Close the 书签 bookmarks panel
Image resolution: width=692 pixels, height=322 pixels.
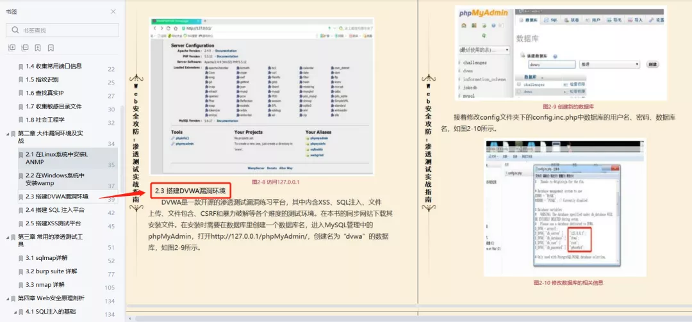[113, 12]
